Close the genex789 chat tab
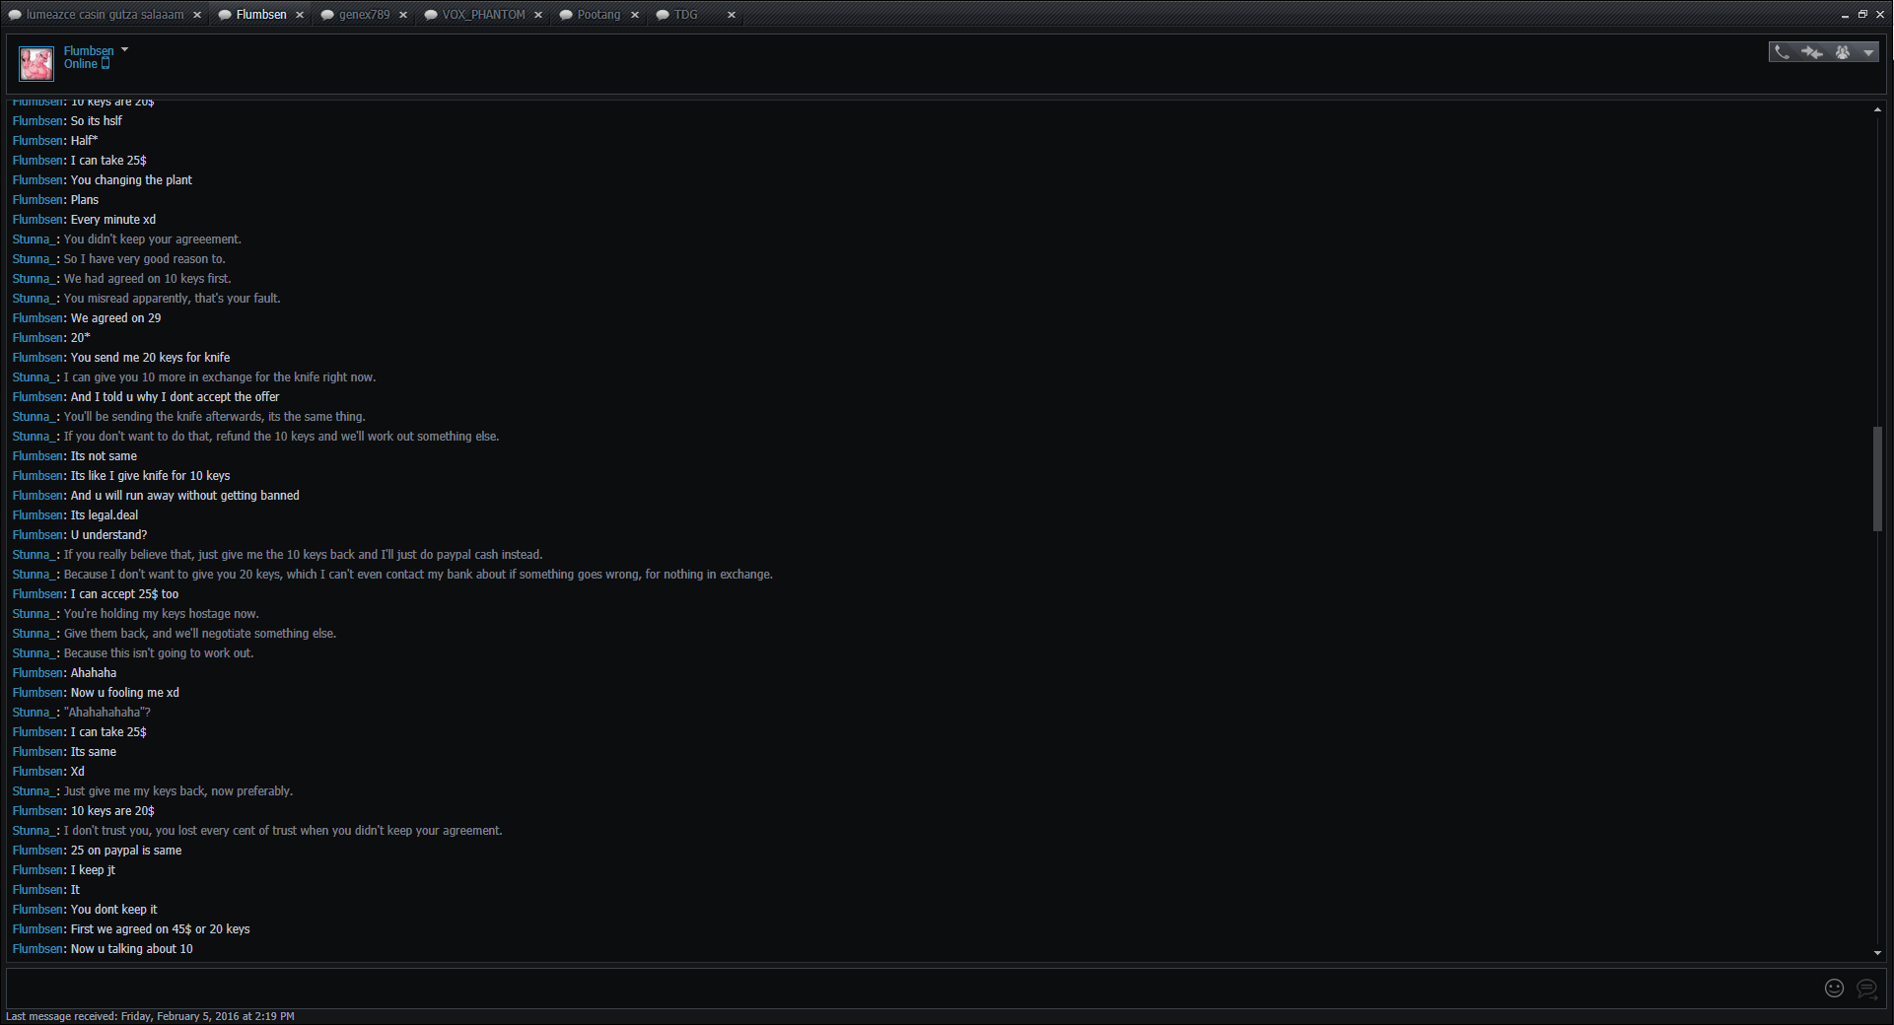This screenshot has width=1894, height=1025. coord(403,15)
